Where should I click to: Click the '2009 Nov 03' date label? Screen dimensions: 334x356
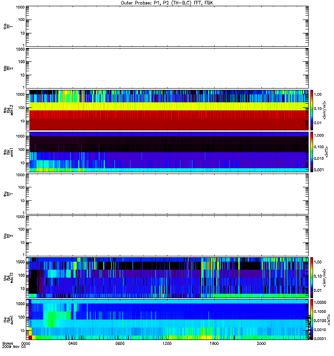tap(14, 347)
